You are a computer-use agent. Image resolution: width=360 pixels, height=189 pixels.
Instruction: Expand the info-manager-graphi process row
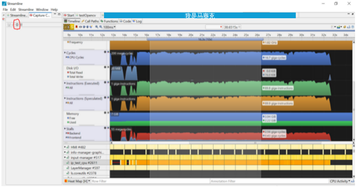click(65, 152)
